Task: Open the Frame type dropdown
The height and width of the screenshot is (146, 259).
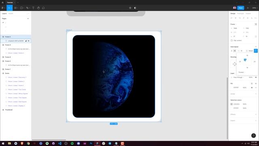Action: pyautogui.click(x=234, y=24)
